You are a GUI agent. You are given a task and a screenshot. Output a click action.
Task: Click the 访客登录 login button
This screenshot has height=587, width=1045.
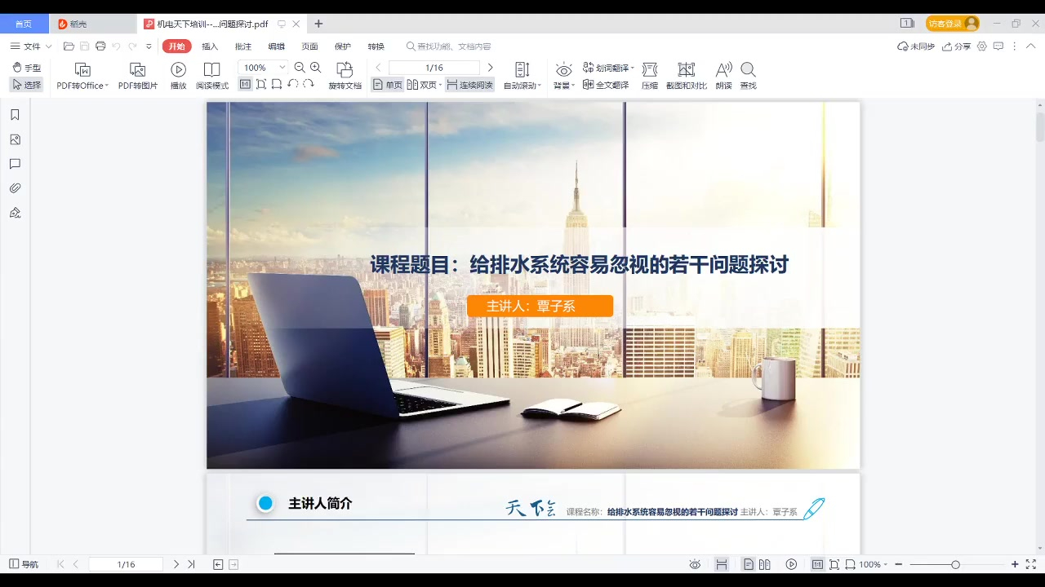pyautogui.click(x=952, y=24)
